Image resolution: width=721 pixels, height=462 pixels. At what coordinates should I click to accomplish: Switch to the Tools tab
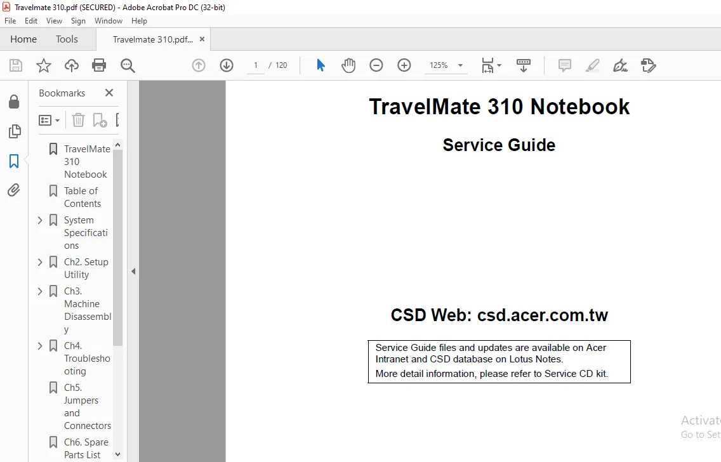[67, 39]
